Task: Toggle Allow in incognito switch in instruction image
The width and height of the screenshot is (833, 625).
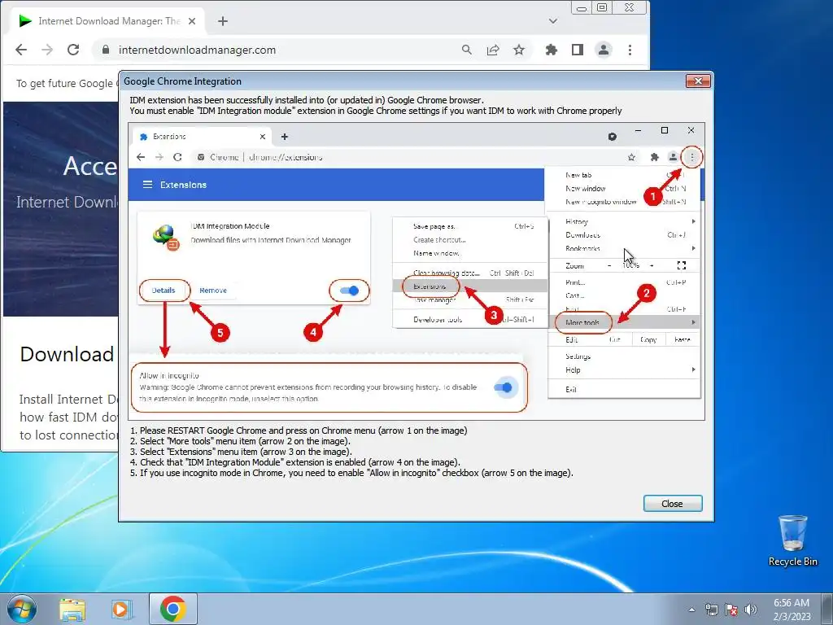Action: (504, 387)
